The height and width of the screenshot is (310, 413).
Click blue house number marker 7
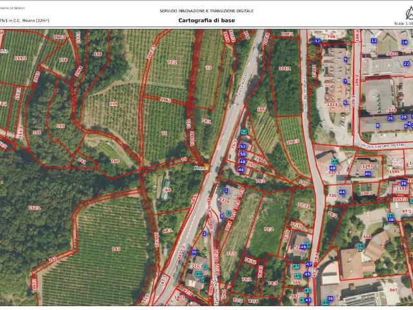[345, 81]
